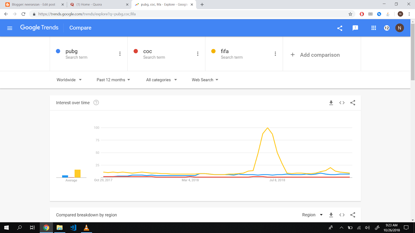Image resolution: width=415 pixels, height=233 pixels.
Task: Go to the Google Trends home logo
Action: click(39, 27)
